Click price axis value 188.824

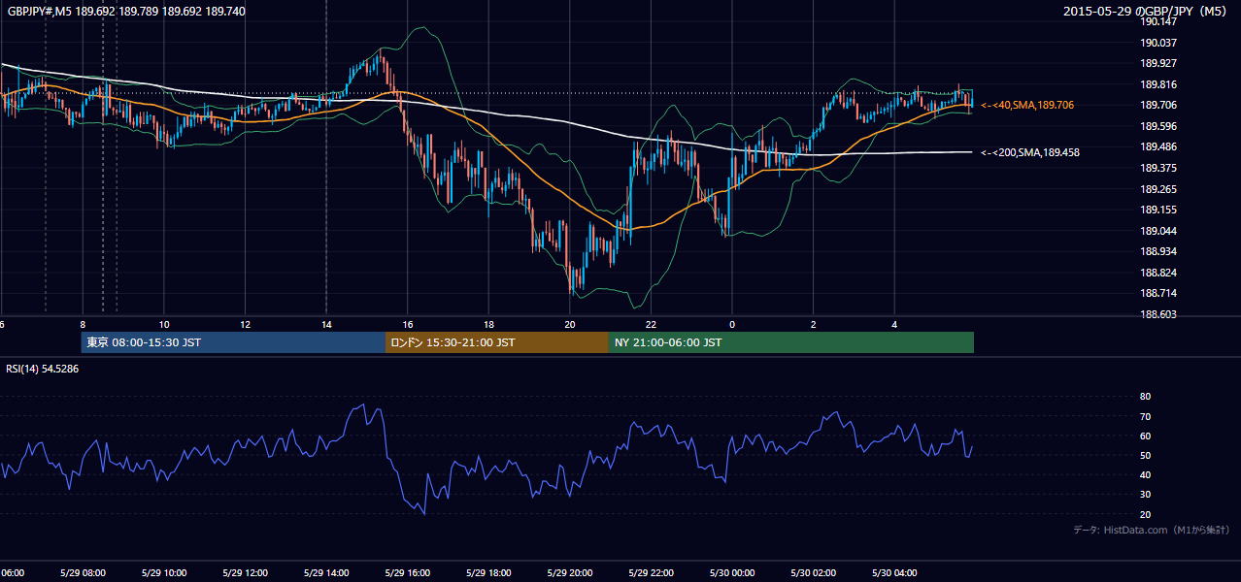(1158, 273)
